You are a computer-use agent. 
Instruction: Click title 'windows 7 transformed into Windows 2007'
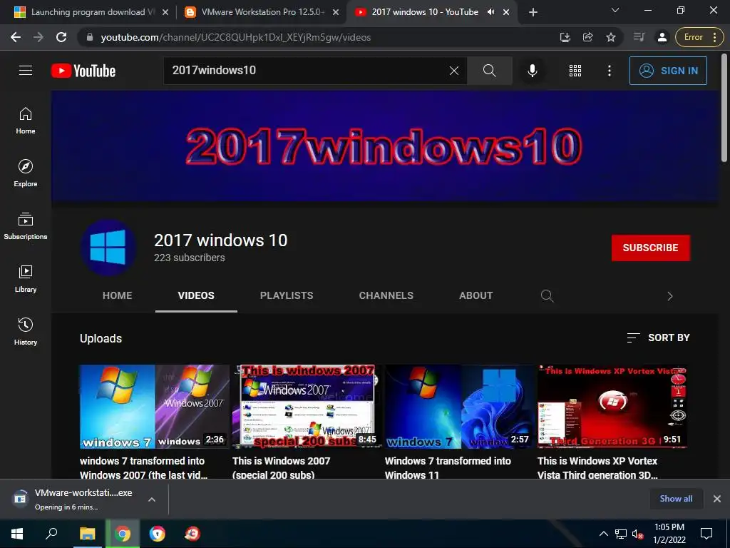tap(143, 467)
